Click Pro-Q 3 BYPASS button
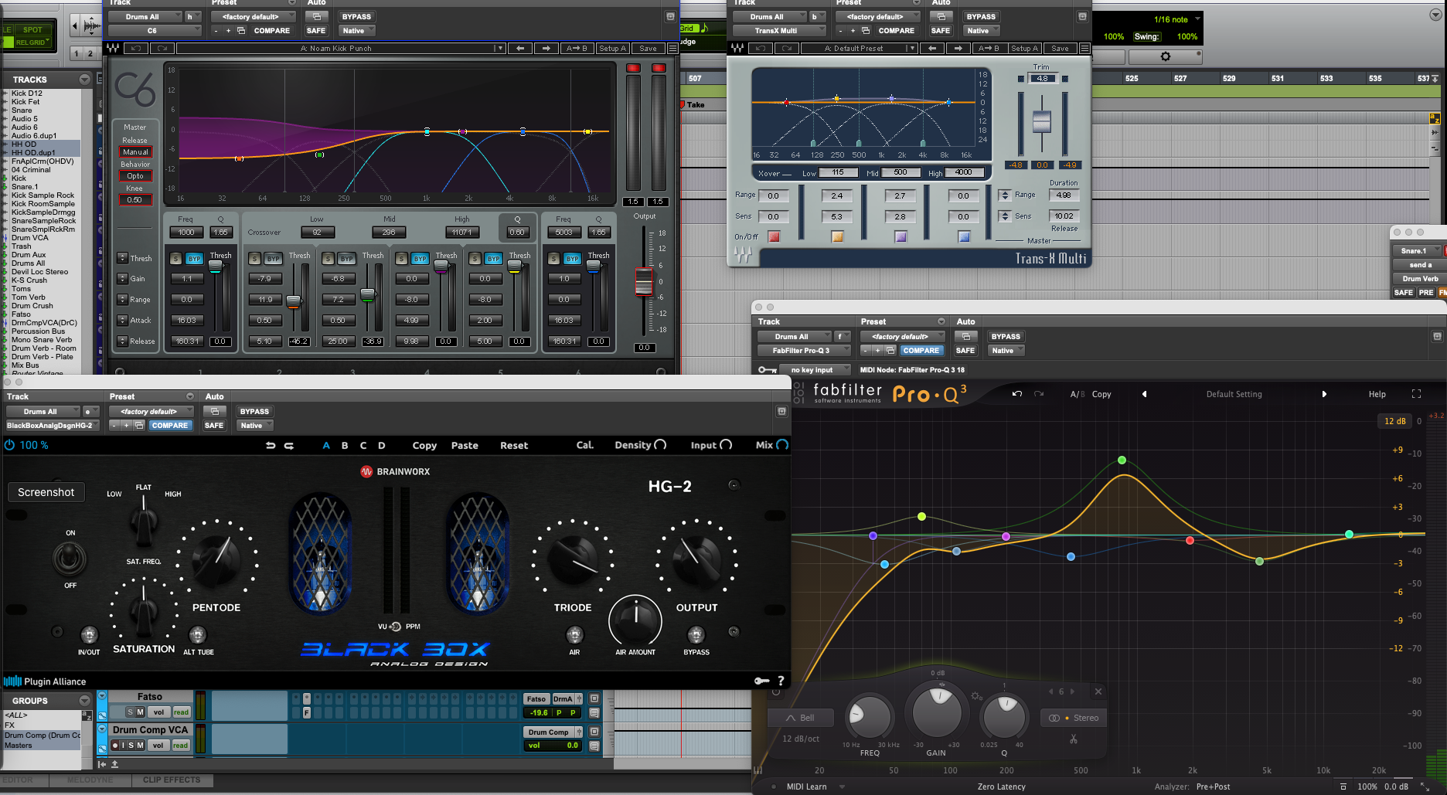 click(x=1006, y=337)
